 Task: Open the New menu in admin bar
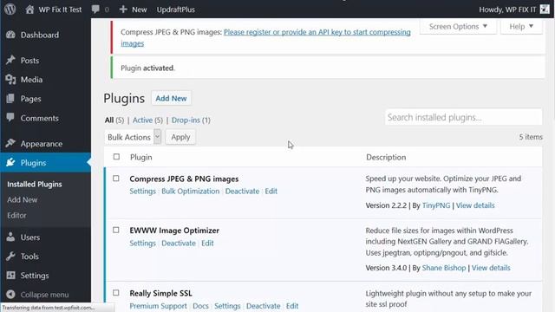tap(133, 10)
